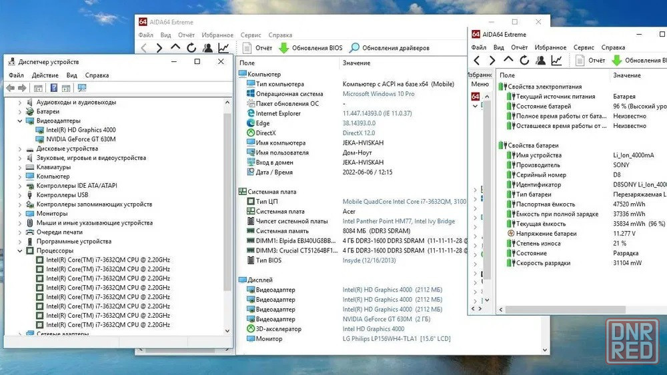Expand Дисковые устройства in Device Manager

pos(19,149)
